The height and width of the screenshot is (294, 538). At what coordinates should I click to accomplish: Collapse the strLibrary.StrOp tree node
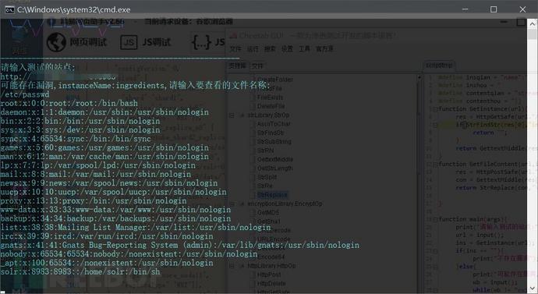(232, 115)
